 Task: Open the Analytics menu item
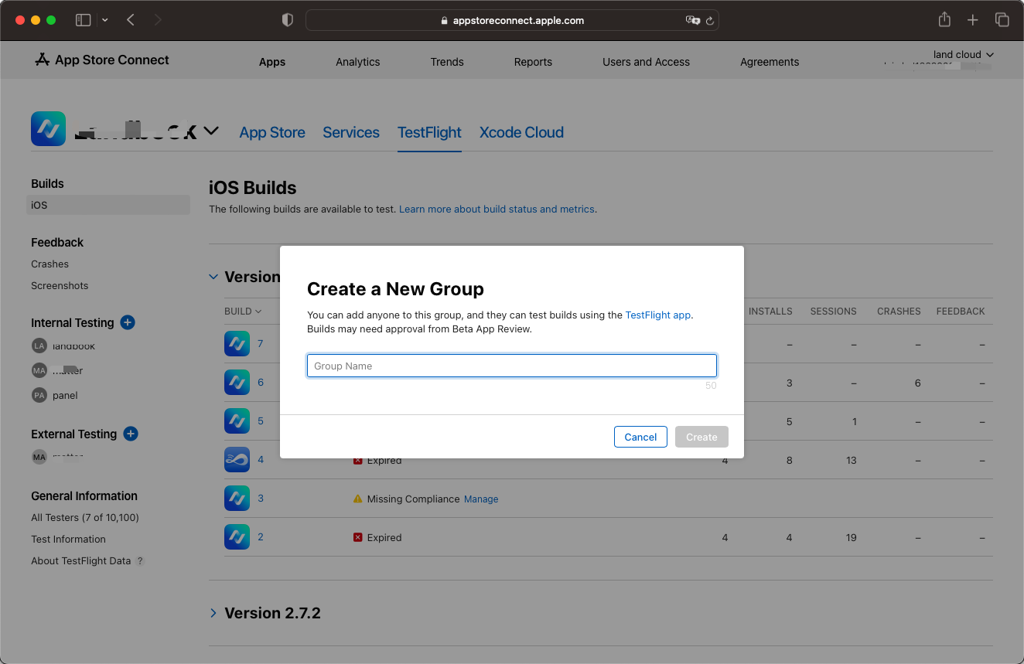click(358, 62)
